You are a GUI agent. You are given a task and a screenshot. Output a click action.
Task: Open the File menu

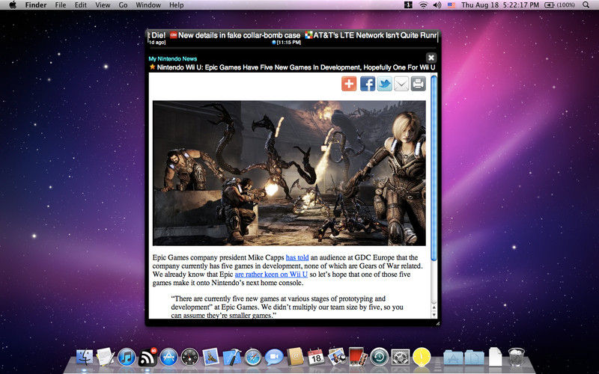tap(61, 5)
